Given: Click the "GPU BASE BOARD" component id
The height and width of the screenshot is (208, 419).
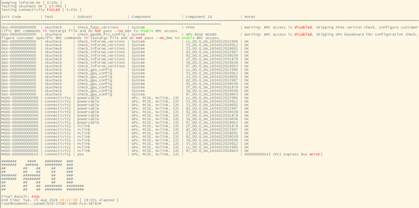Looking at the screenshot, I should click(201, 34).
